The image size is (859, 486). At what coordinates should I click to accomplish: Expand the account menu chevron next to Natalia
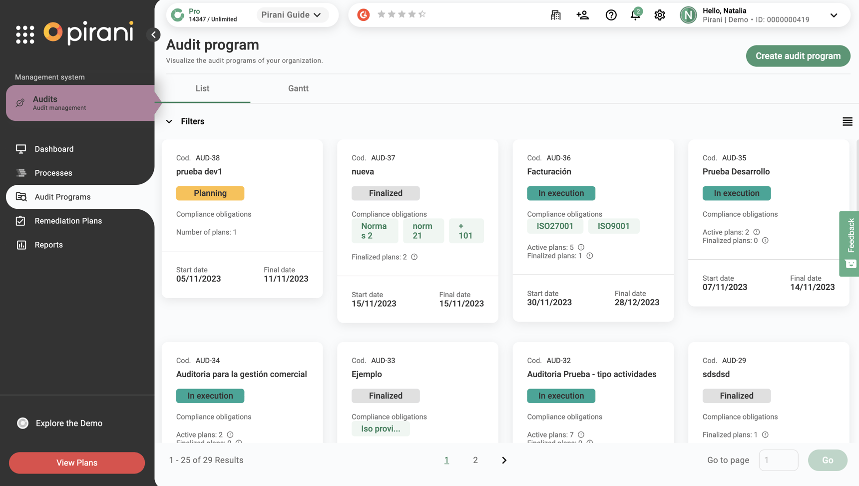[834, 15]
